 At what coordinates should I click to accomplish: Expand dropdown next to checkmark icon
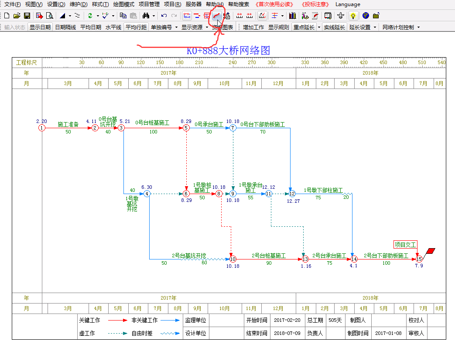(113, 16)
